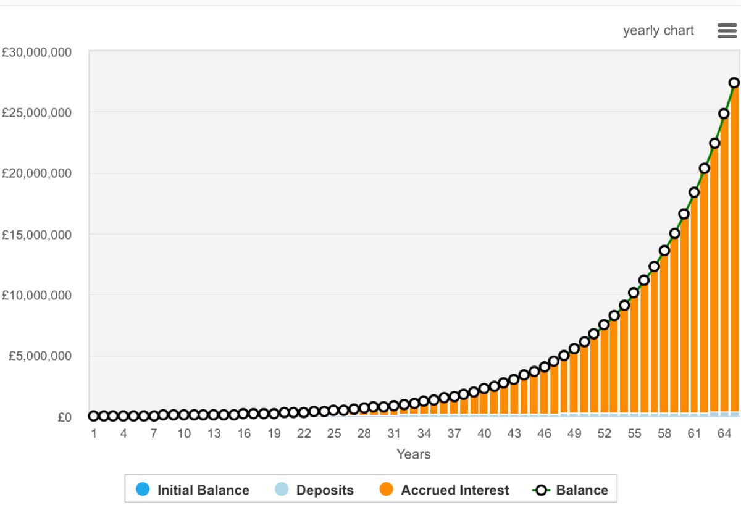The height and width of the screenshot is (505, 741).
Task: Click the light blue Deposits legend circle
Action: (282, 490)
